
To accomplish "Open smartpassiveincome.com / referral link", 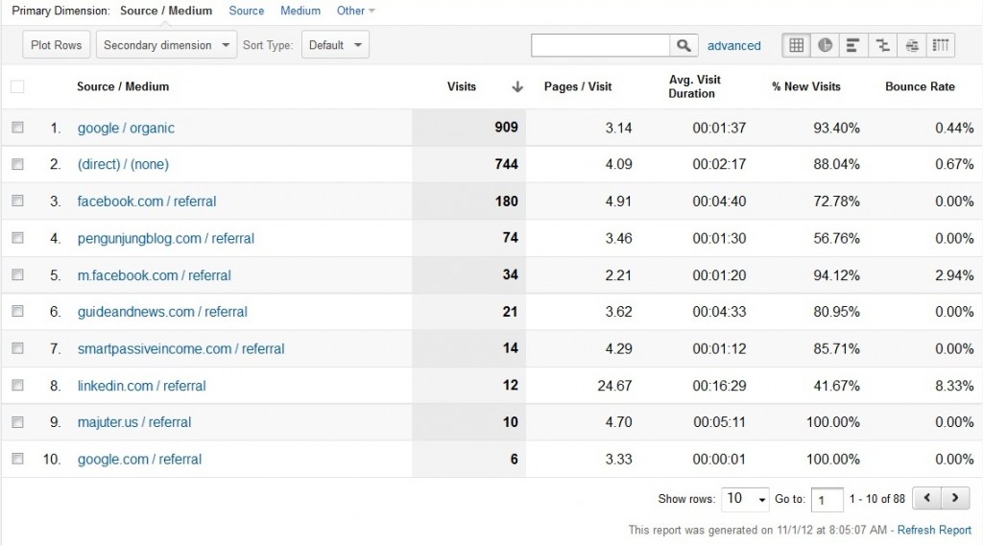I will 181,348.
